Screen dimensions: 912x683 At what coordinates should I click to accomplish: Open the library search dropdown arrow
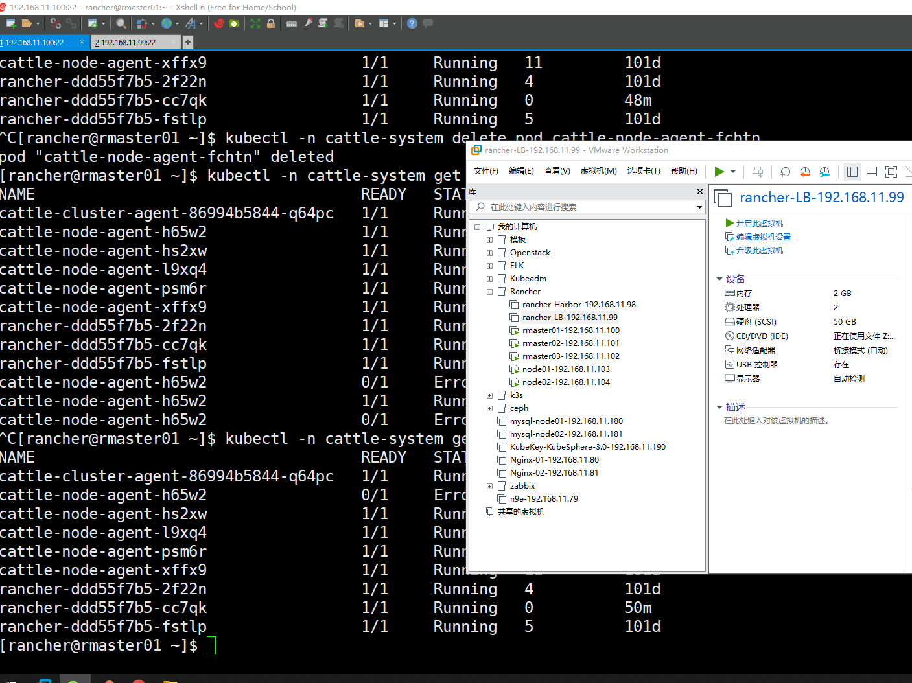coord(699,207)
